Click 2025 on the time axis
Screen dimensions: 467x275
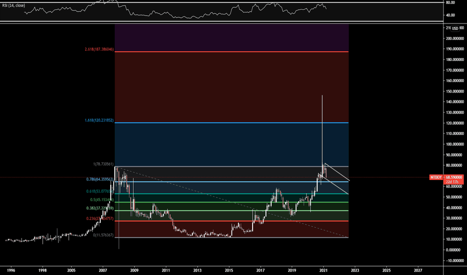tap(386, 270)
